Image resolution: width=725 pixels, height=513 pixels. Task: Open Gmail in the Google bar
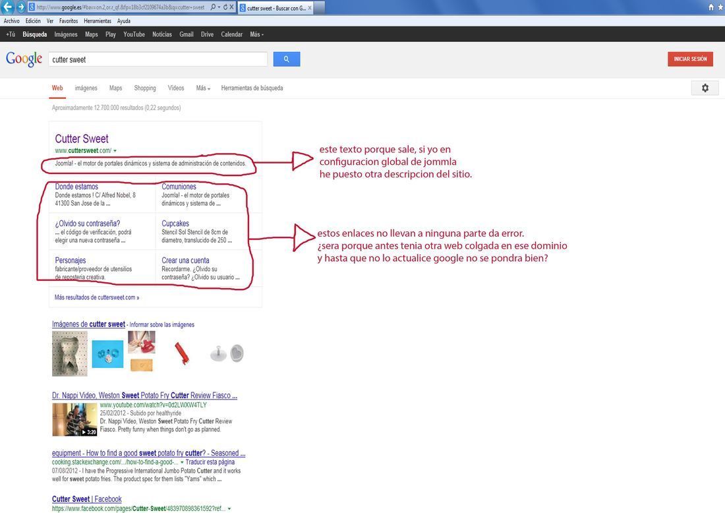tap(187, 34)
